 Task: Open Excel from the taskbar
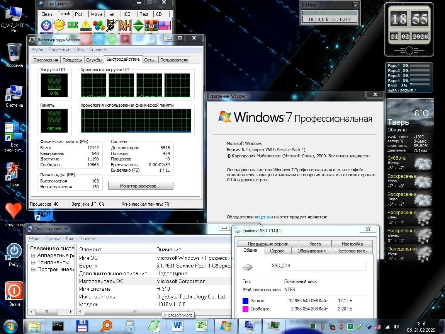pos(201,326)
